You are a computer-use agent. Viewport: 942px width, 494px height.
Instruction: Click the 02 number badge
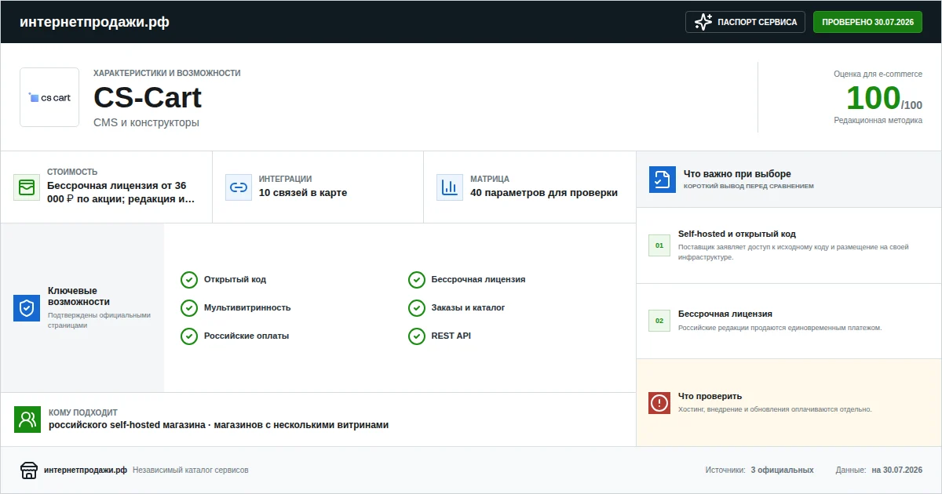(x=659, y=321)
